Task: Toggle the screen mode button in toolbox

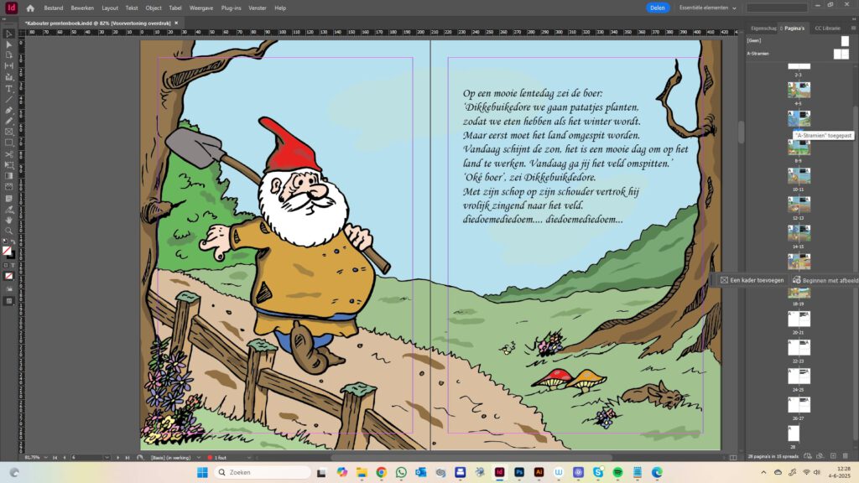Action: [x=8, y=301]
